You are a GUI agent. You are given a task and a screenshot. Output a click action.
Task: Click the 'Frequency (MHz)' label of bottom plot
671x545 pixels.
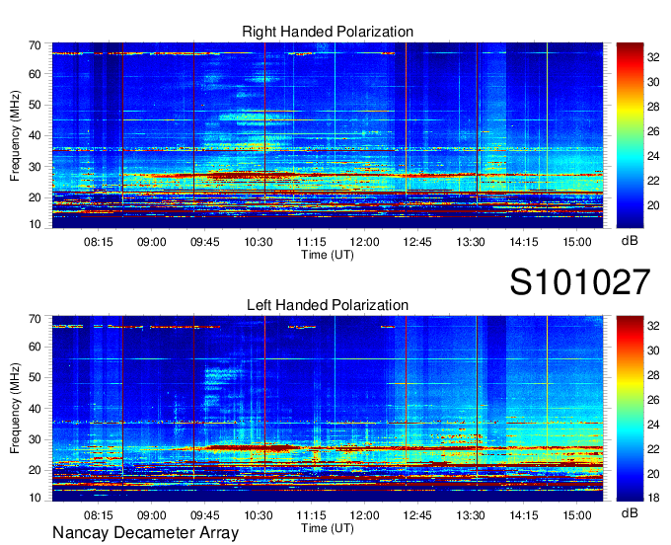(15, 409)
